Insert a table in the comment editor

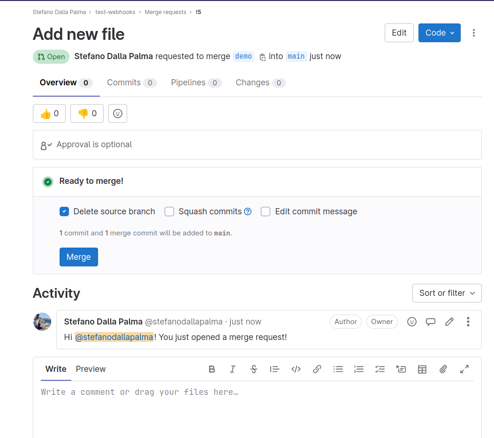pyautogui.click(x=422, y=369)
